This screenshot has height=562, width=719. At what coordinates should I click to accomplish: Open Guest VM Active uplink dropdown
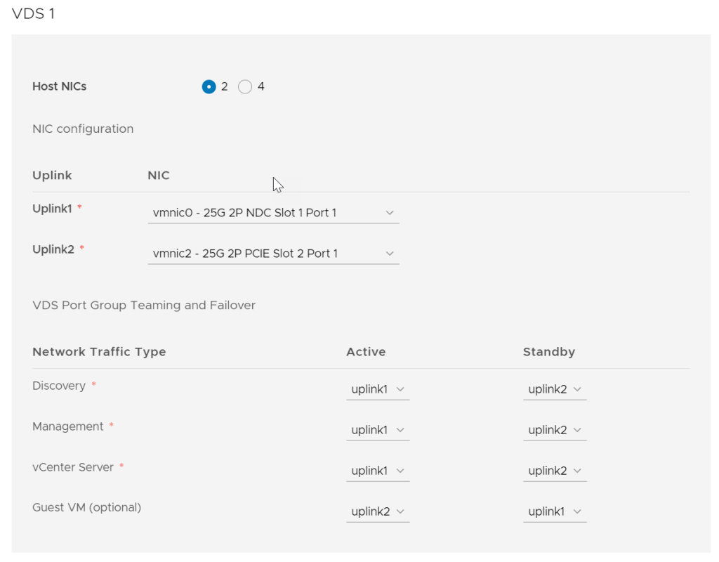pos(378,511)
